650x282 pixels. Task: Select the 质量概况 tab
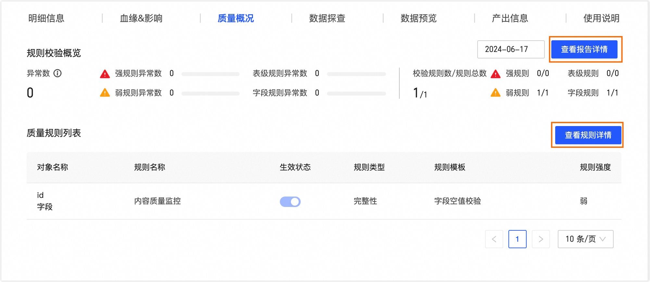(236, 18)
